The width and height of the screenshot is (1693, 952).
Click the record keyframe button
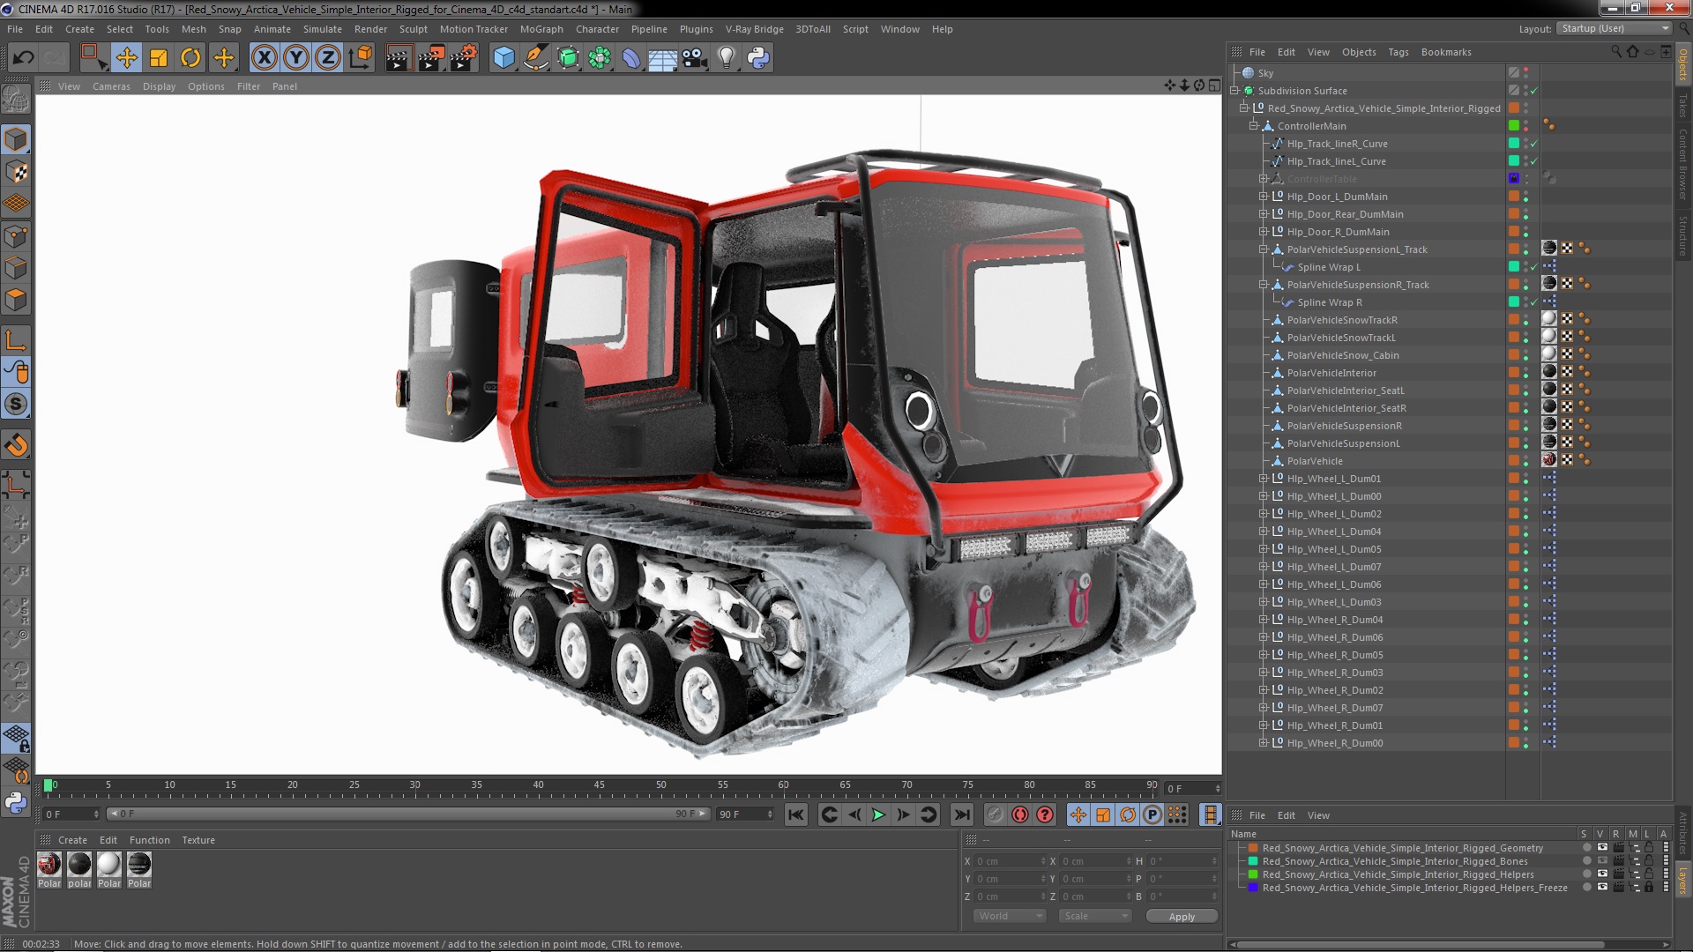[x=996, y=815]
